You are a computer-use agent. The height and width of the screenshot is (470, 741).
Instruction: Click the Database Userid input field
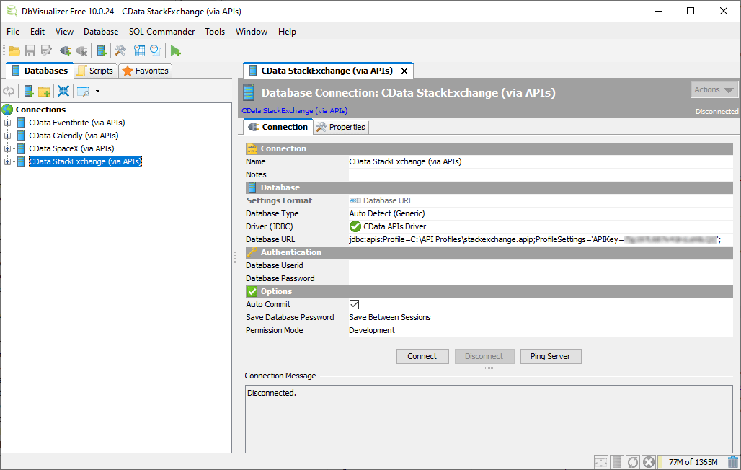pyautogui.click(x=540, y=265)
